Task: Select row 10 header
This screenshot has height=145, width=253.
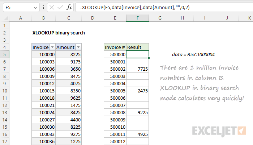Action: click(x=4, y=91)
